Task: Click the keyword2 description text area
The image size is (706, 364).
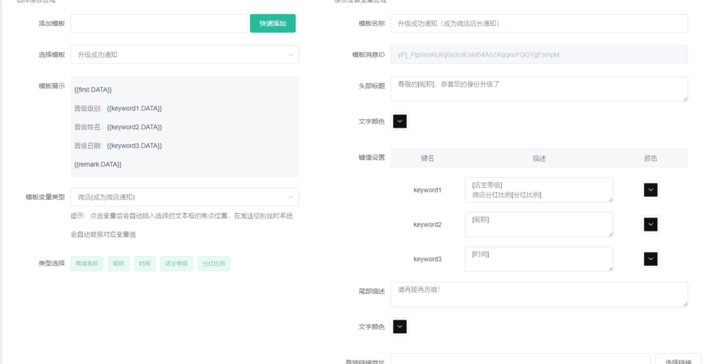Action: tap(539, 224)
